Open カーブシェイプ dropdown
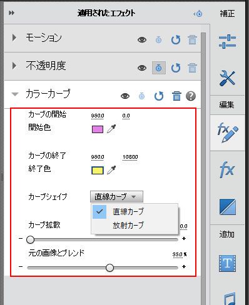Screen dimensions: 249x305 116,196
